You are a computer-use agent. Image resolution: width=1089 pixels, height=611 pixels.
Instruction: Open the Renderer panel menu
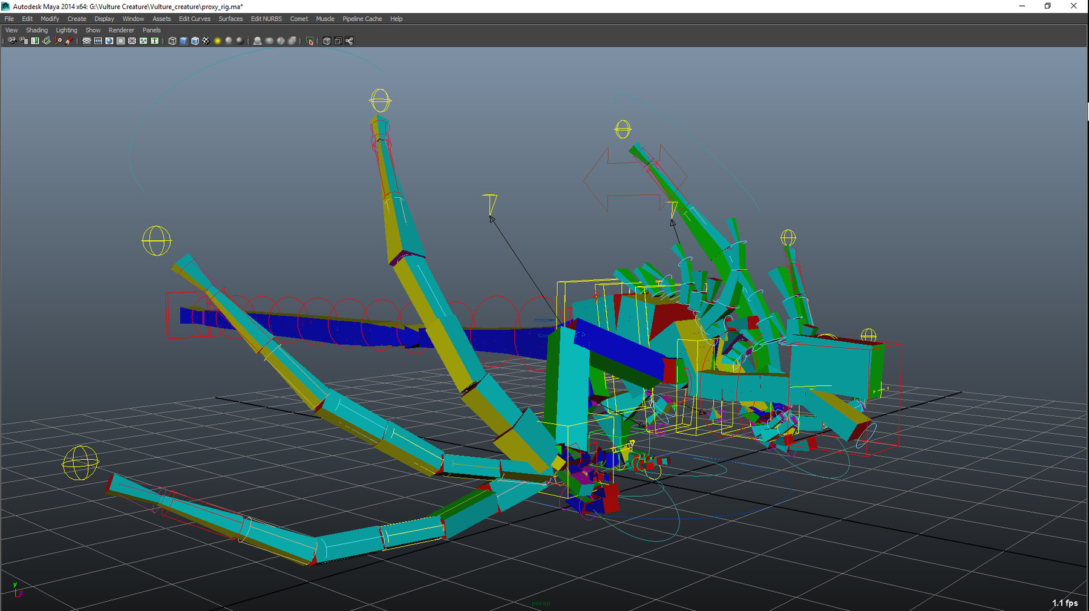pyautogui.click(x=121, y=30)
